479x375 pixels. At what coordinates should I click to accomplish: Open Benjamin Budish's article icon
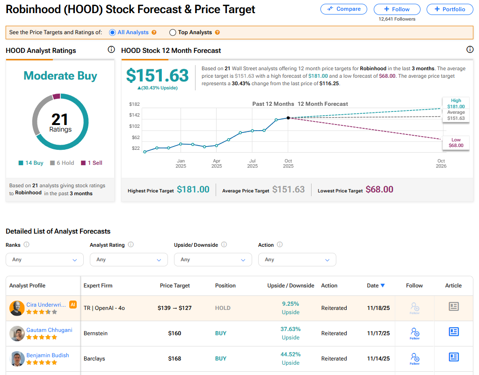[x=453, y=358]
